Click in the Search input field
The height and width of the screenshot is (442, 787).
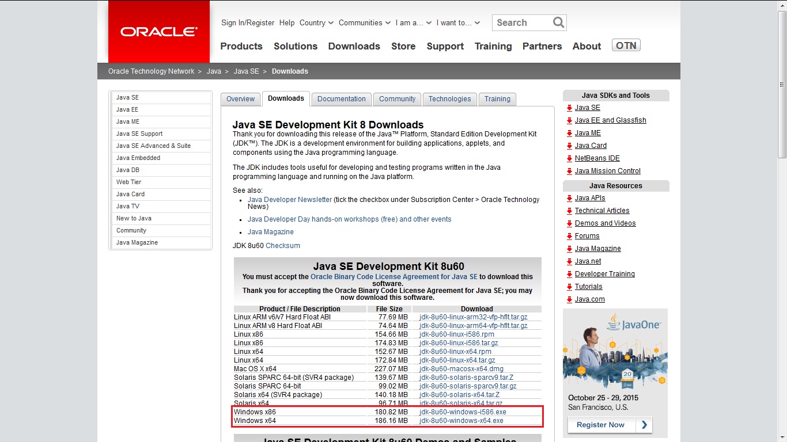click(x=521, y=23)
